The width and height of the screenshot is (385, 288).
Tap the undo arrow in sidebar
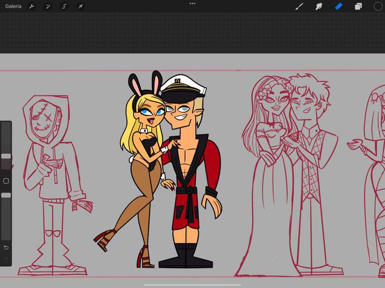(x=6, y=248)
